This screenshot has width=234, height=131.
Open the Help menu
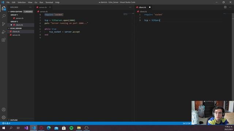(x=57, y=3)
